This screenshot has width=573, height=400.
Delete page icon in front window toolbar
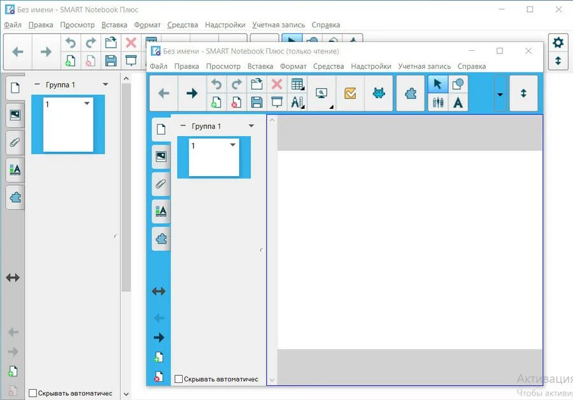[236, 102]
